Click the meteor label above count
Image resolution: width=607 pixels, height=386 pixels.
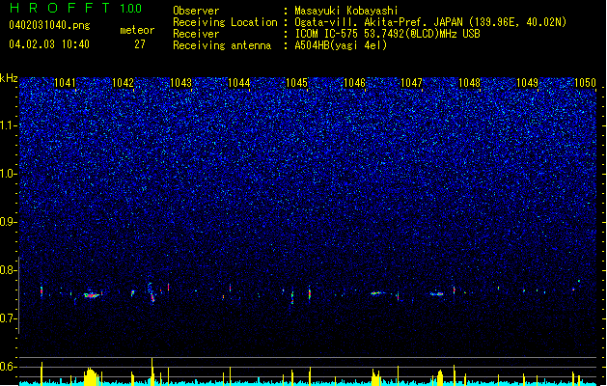point(137,30)
